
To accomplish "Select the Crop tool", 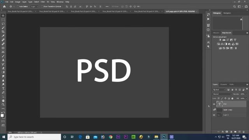I will [x=3, y=32].
